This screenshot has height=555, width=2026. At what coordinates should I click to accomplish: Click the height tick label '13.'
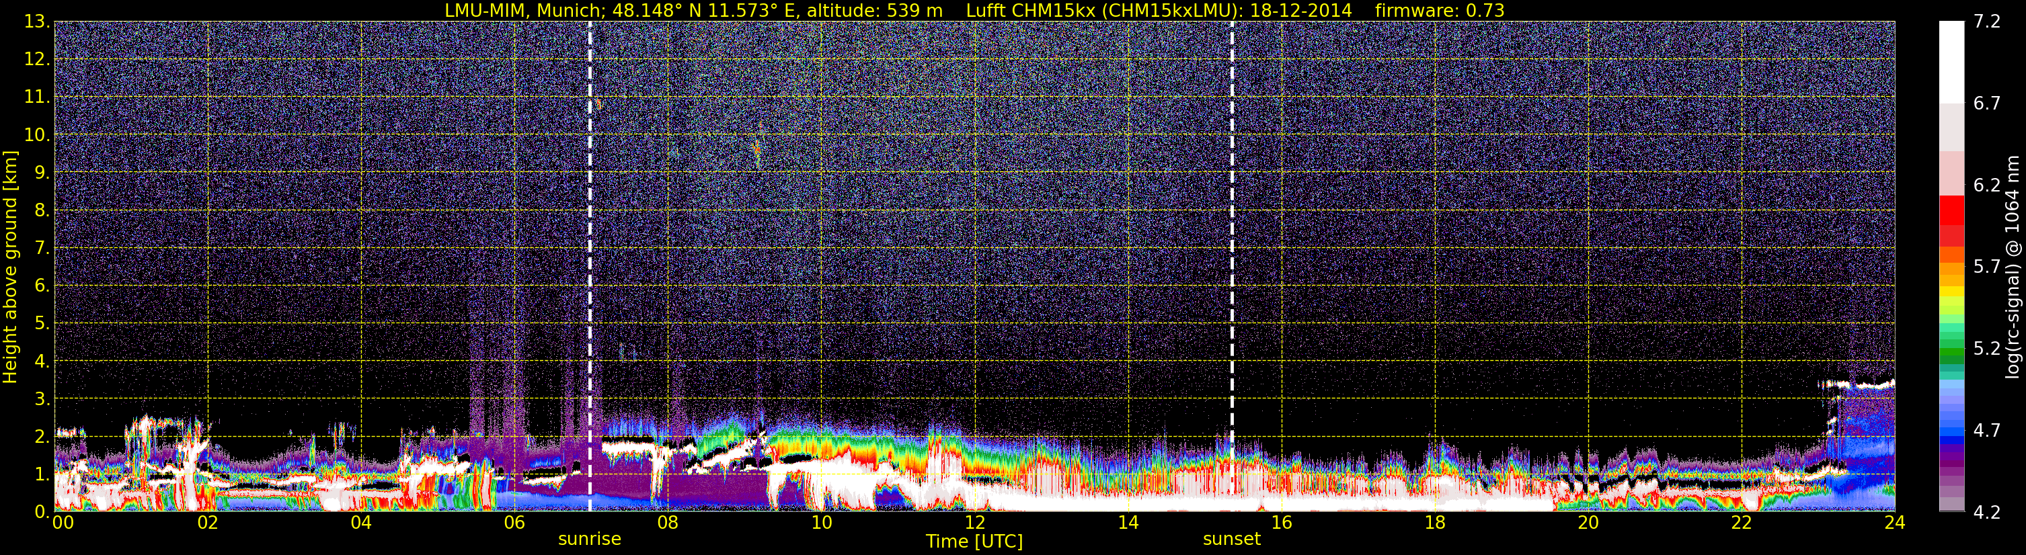[37, 22]
